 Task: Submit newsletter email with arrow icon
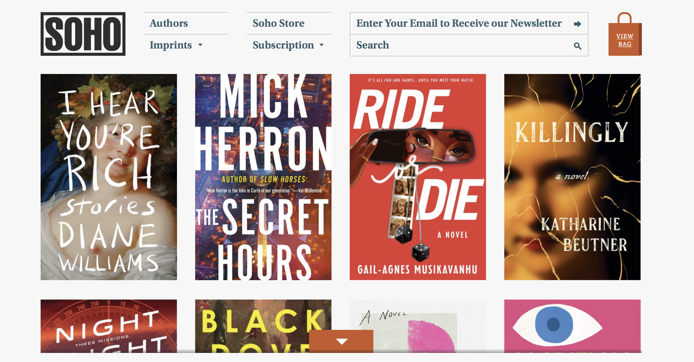click(x=577, y=24)
